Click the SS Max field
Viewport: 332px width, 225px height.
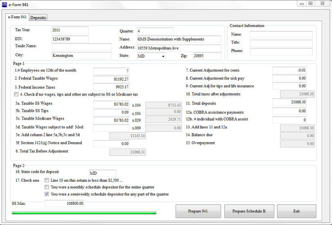click(x=64, y=203)
